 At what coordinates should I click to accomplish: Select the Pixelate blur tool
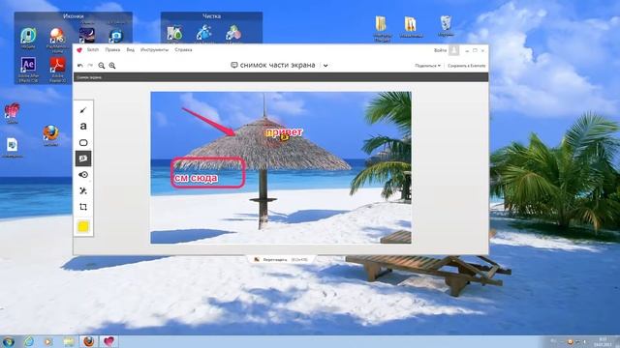click(x=83, y=175)
